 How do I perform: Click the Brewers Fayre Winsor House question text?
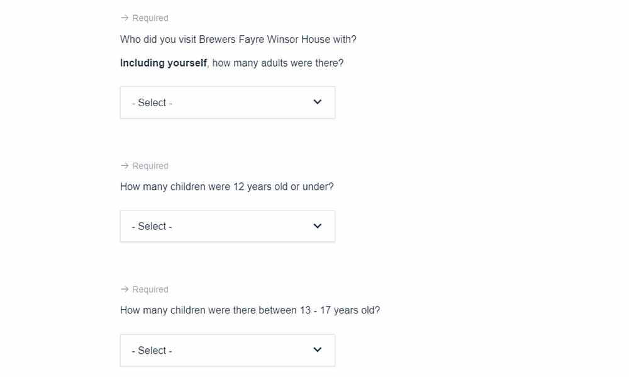pos(238,40)
